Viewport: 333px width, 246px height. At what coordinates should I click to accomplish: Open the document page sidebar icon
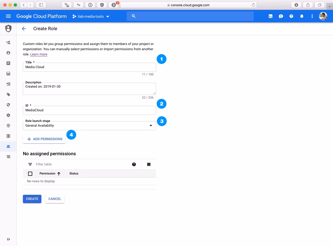8,63
